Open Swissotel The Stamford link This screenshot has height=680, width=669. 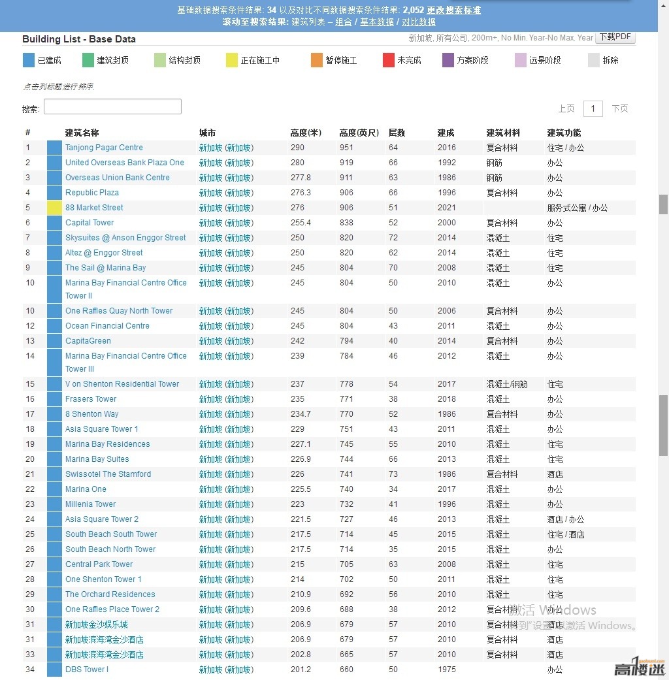click(108, 474)
